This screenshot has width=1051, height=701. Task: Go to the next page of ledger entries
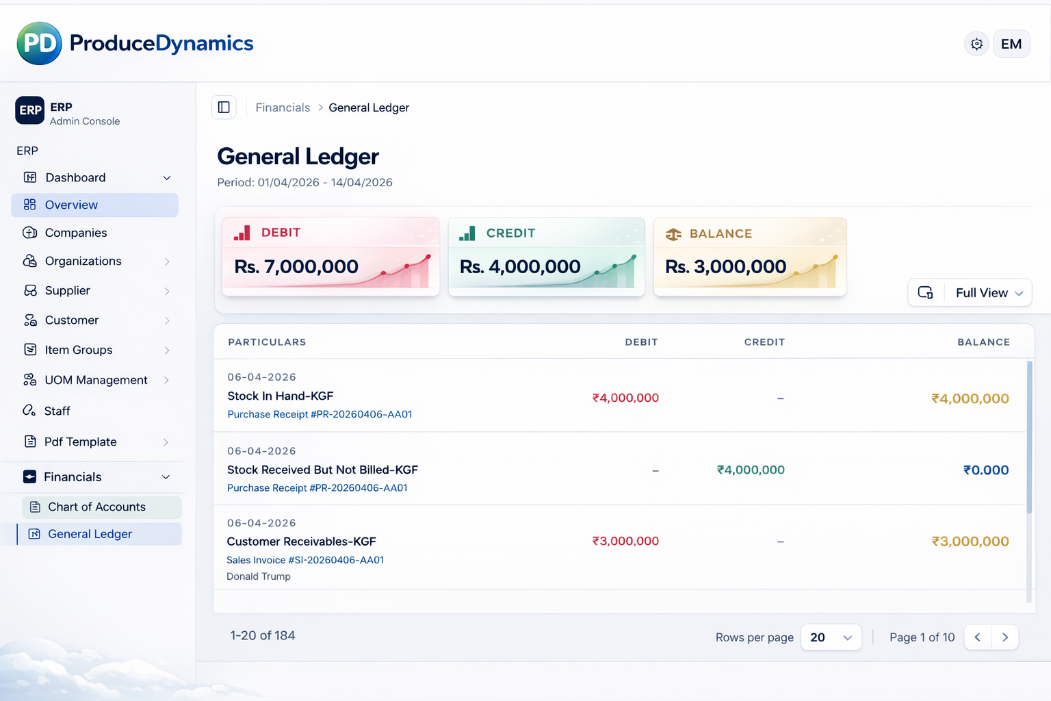1004,637
